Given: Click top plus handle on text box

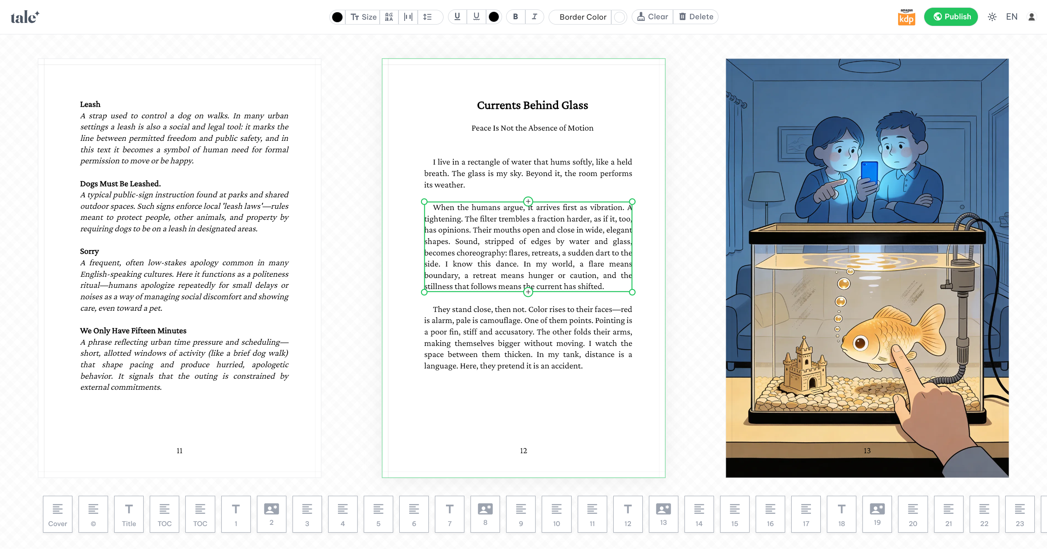Looking at the screenshot, I should [x=528, y=201].
